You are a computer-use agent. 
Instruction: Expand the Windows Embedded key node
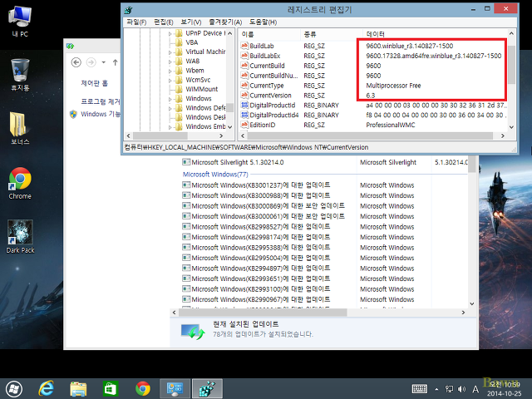click(170, 127)
